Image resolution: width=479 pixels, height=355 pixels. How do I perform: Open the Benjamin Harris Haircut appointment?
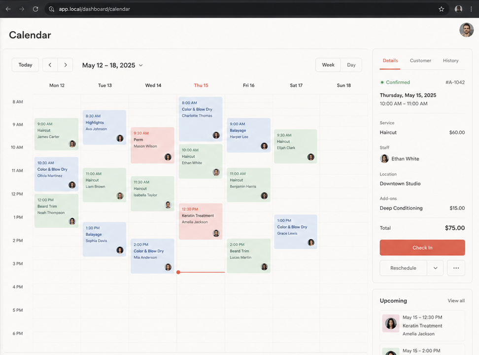point(249,185)
